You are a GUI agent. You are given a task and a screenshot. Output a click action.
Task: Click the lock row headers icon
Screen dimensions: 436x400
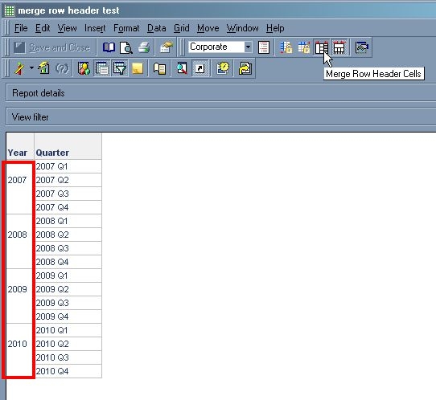(286, 47)
